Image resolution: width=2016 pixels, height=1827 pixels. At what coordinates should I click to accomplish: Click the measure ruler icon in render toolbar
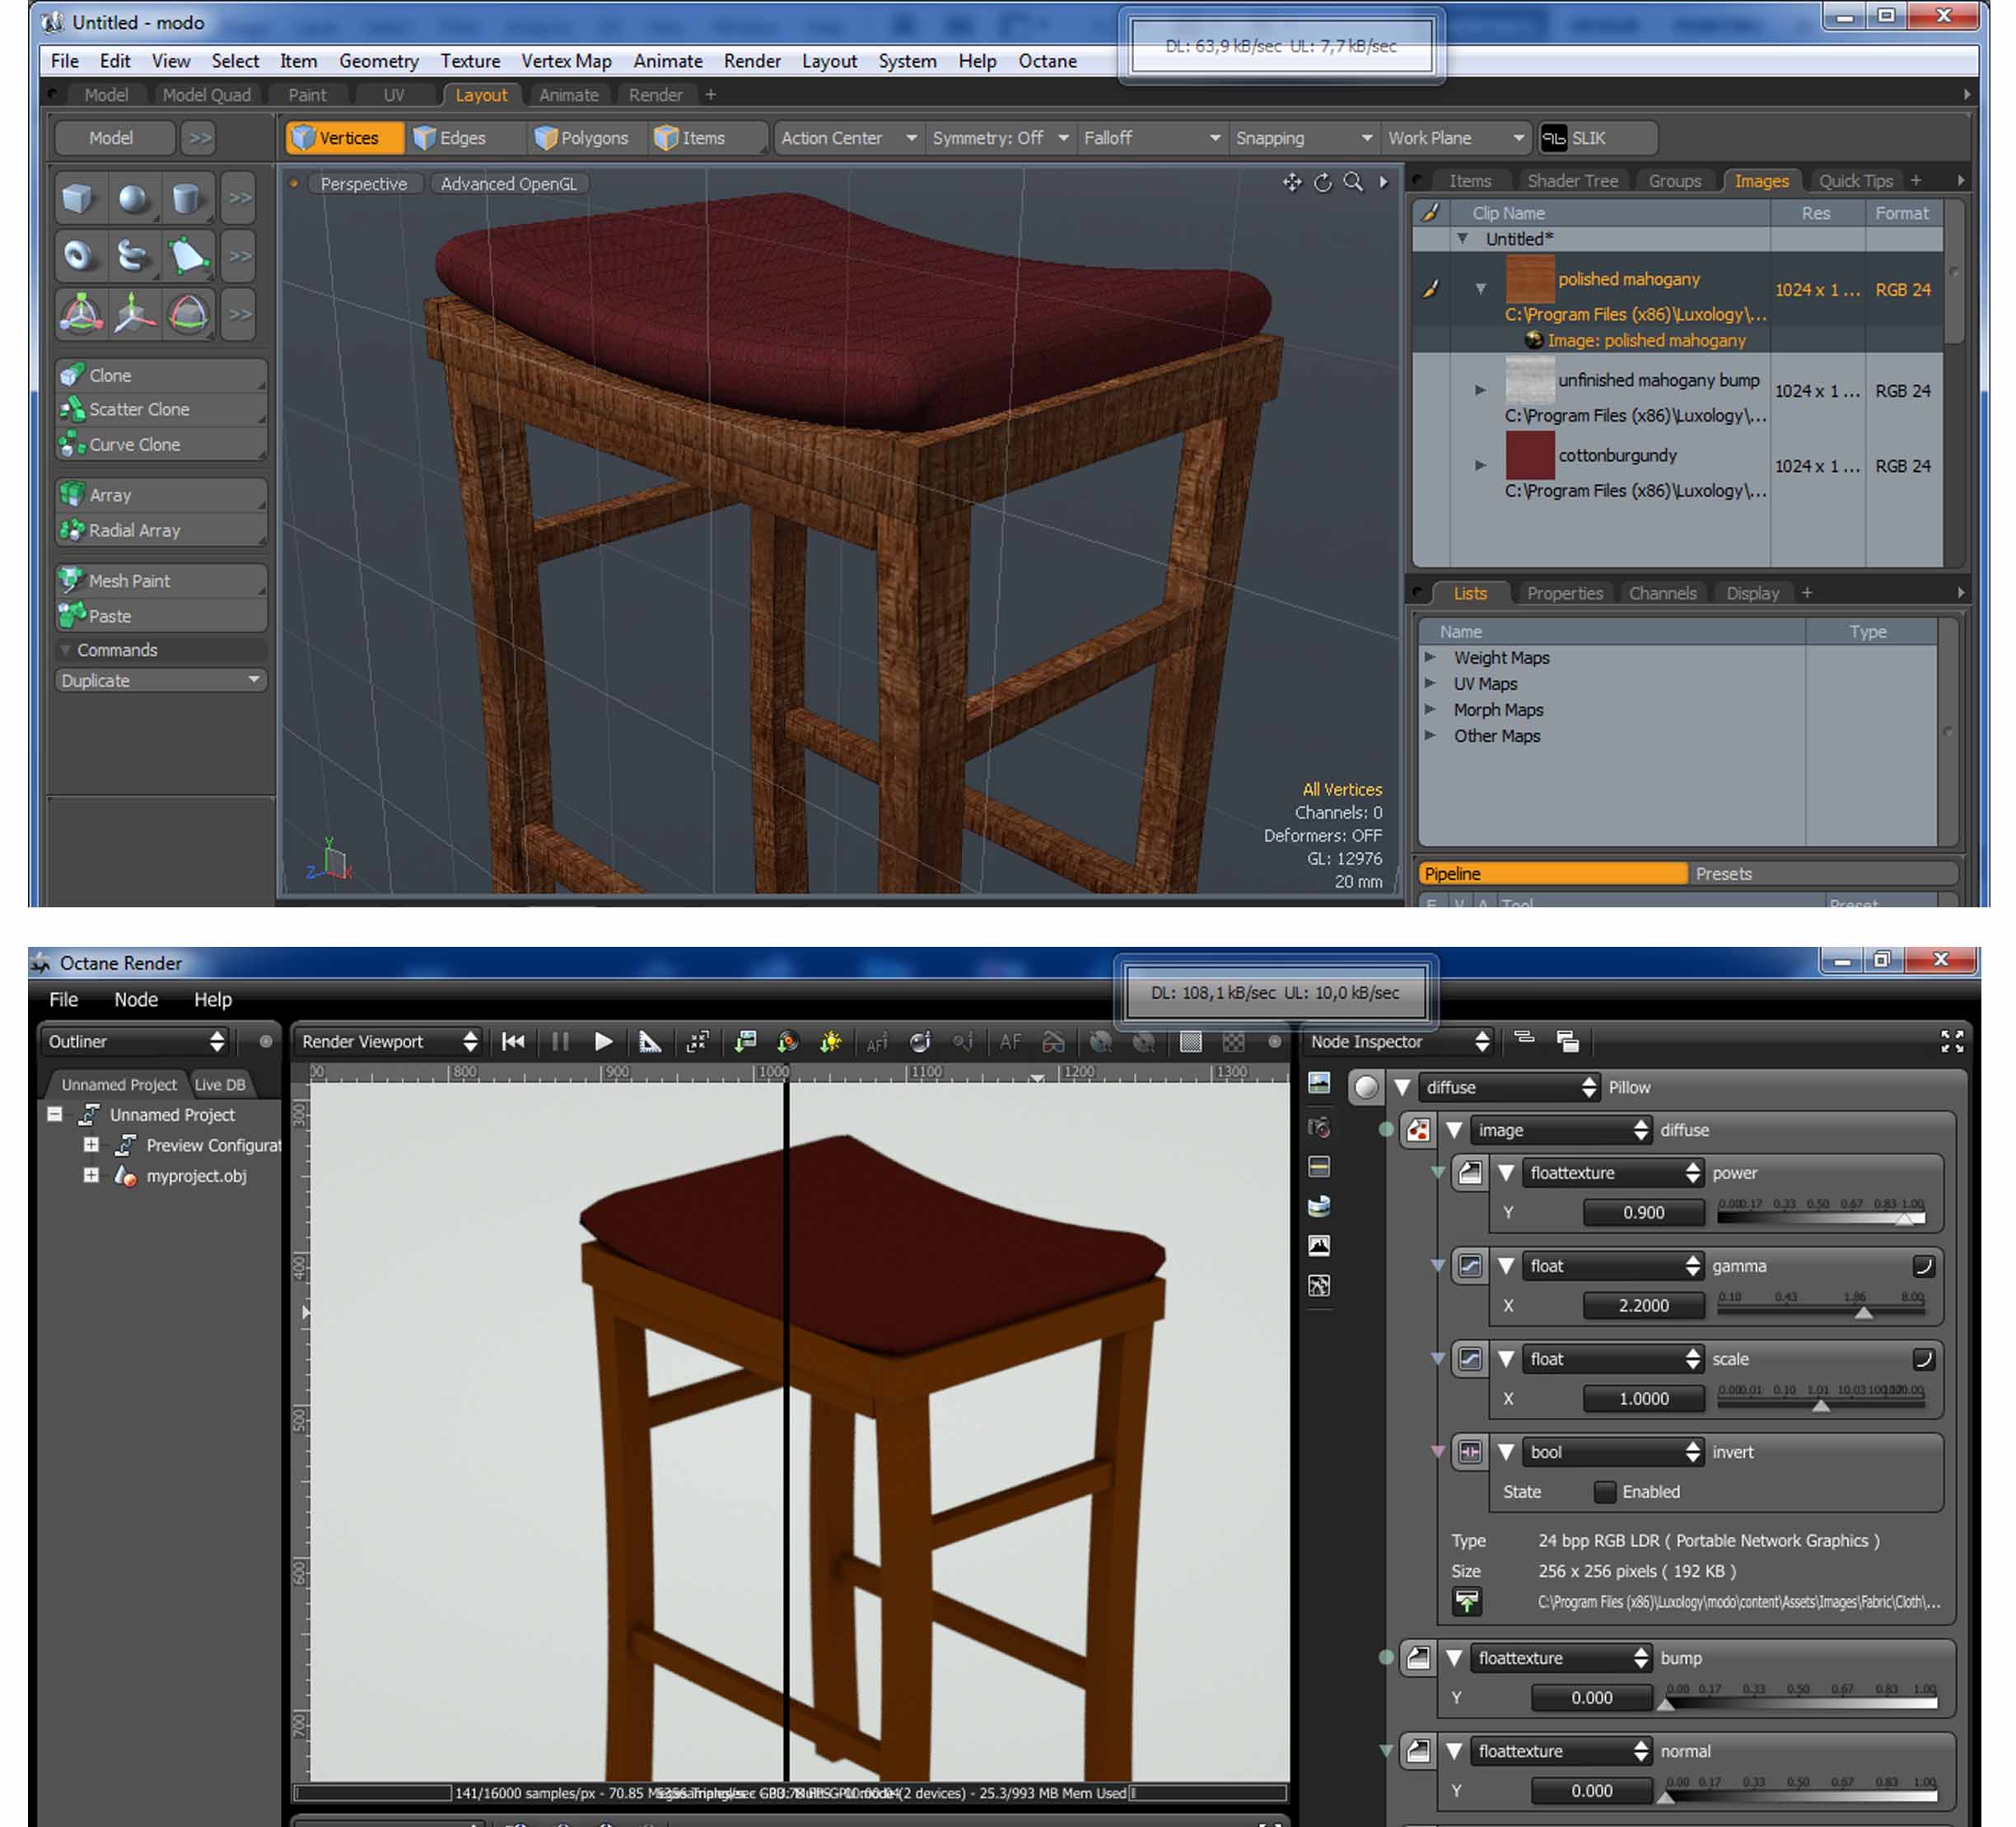point(650,1042)
